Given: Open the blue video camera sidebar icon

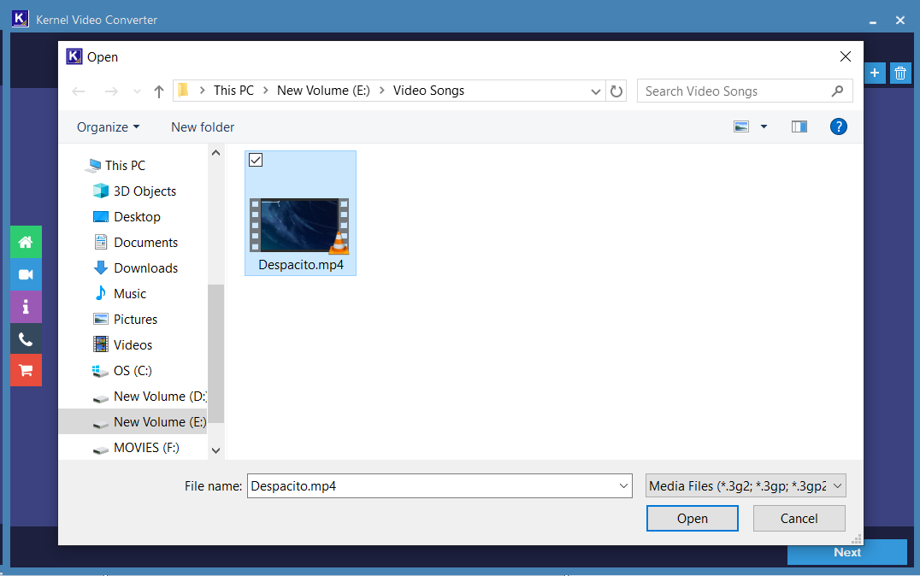Looking at the screenshot, I should coord(26,274).
